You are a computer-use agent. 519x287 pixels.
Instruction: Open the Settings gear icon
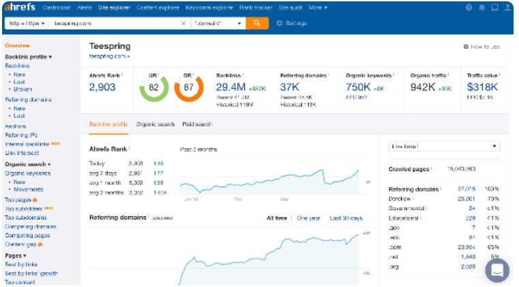(x=280, y=23)
